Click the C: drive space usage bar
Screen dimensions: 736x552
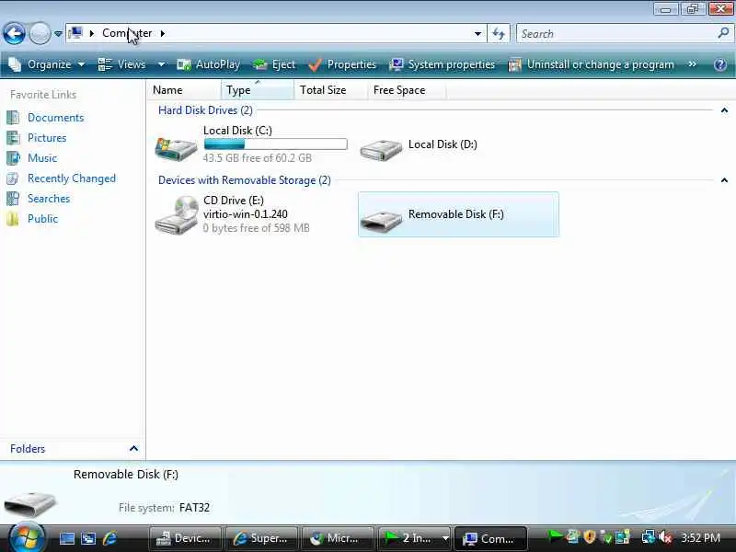click(x=275, y=144)
